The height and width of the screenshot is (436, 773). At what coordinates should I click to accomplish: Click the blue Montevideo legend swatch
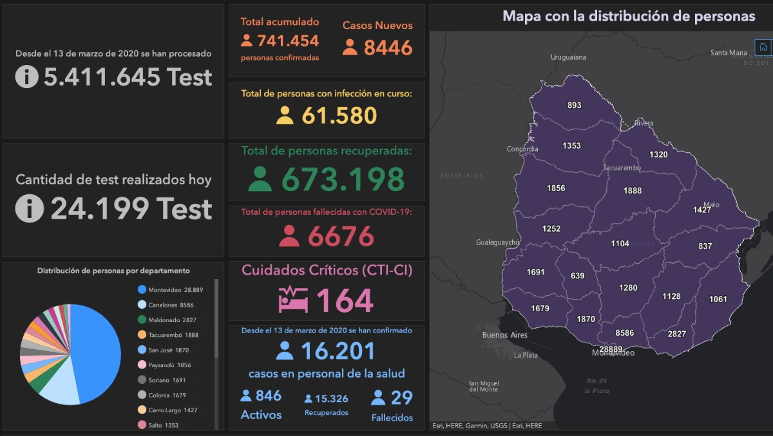[142, 290]
